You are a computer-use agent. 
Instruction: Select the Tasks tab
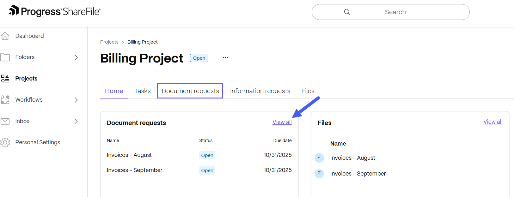pyautogui.click(x=142, y=91)
